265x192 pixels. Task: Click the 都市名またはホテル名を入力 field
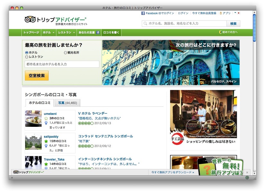pos(62,64)
